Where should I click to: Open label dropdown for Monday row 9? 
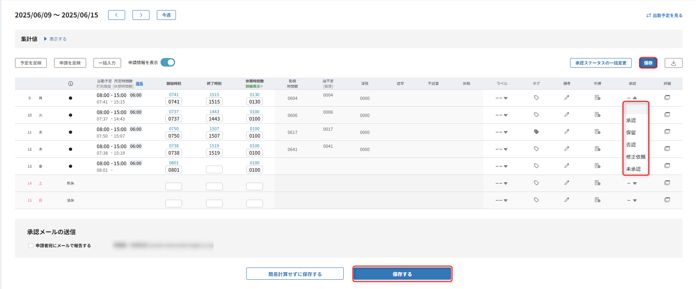[x=501, y=98]
